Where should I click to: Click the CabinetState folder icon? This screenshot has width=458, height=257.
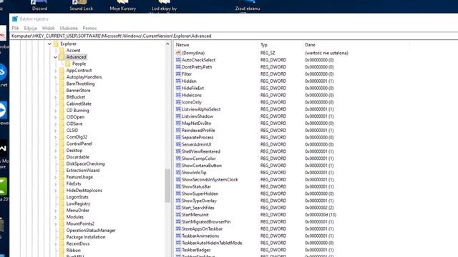pyautogui.click(x=62, y=104)
